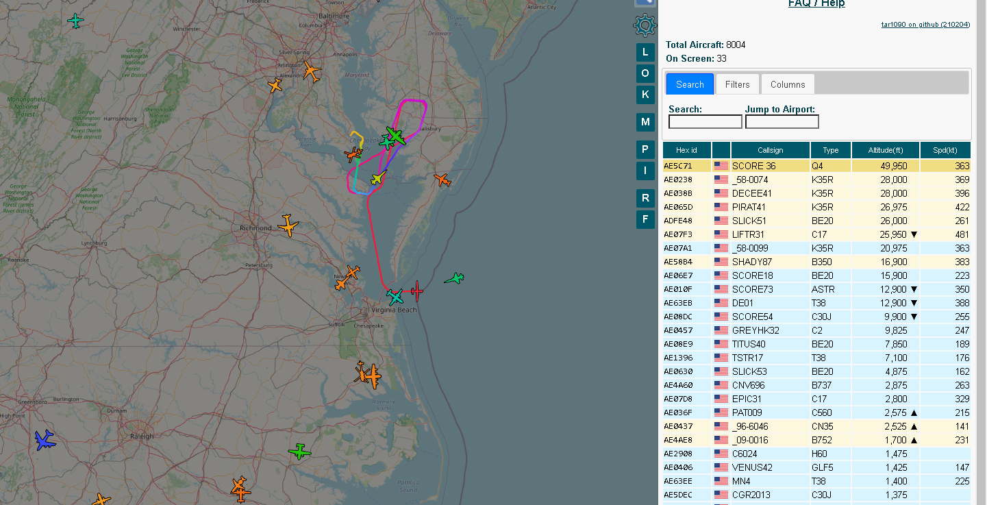Viewport: 987px width, 505px height.
Task: Select the orange aircraft icon east of Salisbury
Action: 442,180
